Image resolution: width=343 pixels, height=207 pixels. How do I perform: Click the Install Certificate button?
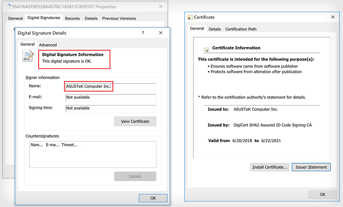pos(270,167)
